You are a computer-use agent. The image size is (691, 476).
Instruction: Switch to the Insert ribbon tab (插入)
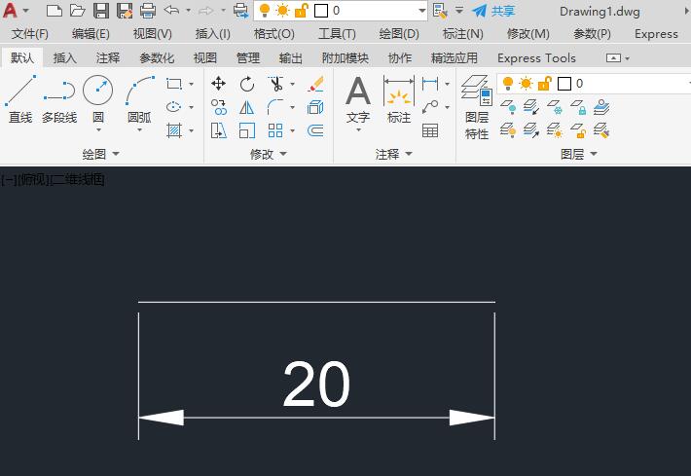[65, 57]
